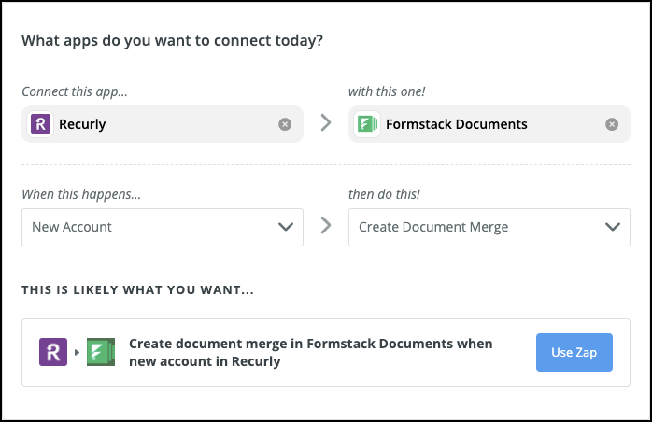Click the arrow between trigger and action

[326, 226]
